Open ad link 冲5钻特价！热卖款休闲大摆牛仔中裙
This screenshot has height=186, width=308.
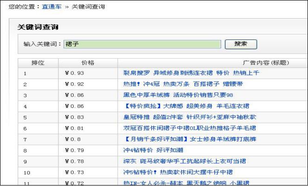(x=178, y=172)
